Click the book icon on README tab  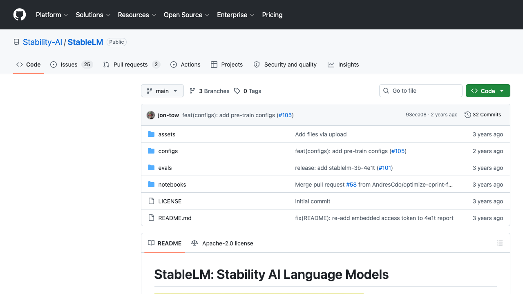pos(151,243)
